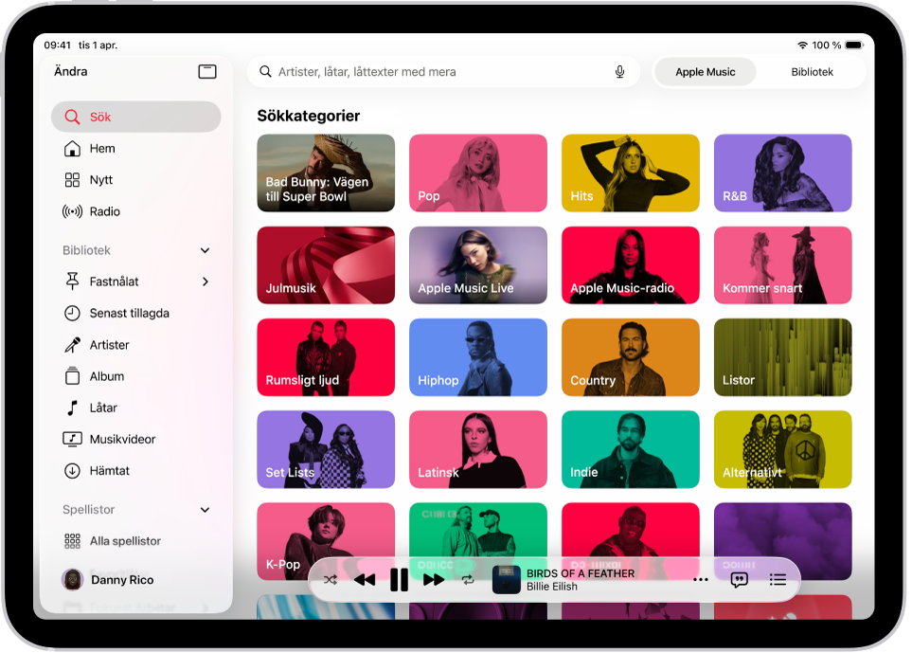Open the Apple Music Live tile
Screen dimensions: 912x653
click(x=478, y=265)
